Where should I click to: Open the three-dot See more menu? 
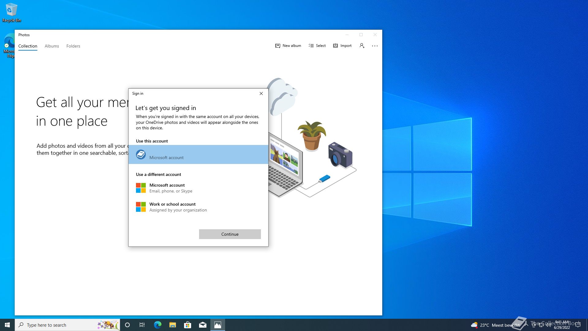pyautogui.click(x=375, y=46)
